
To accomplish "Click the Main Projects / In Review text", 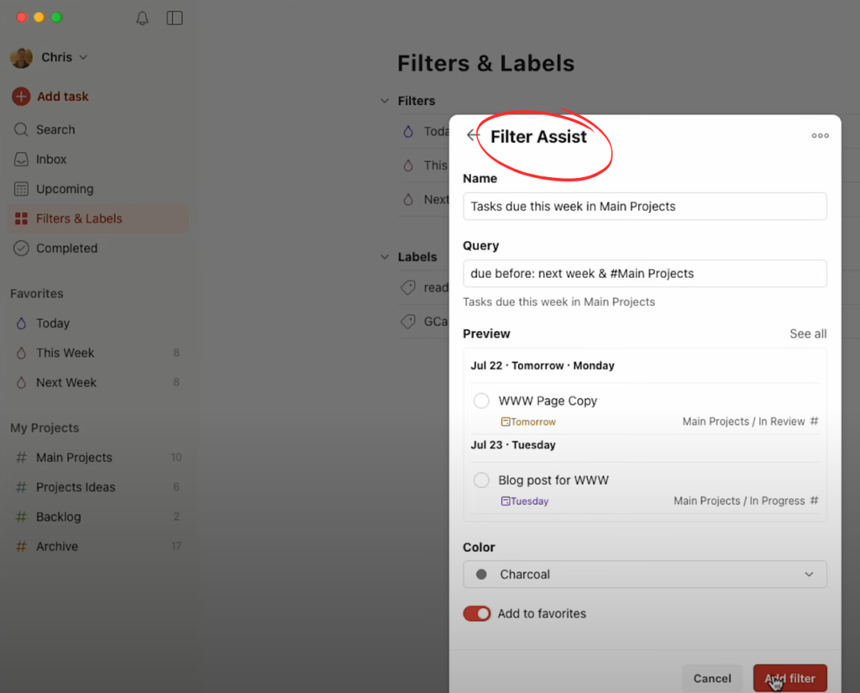I will (743, 422).
